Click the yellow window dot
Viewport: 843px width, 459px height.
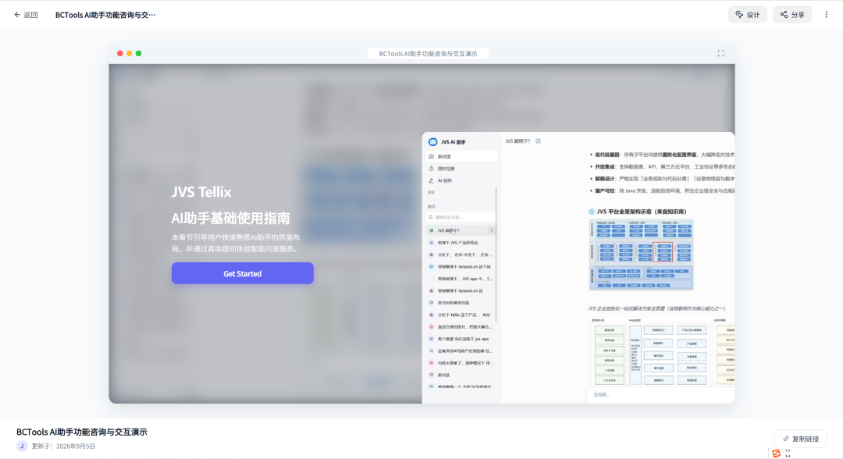click(x=129, y=53)
